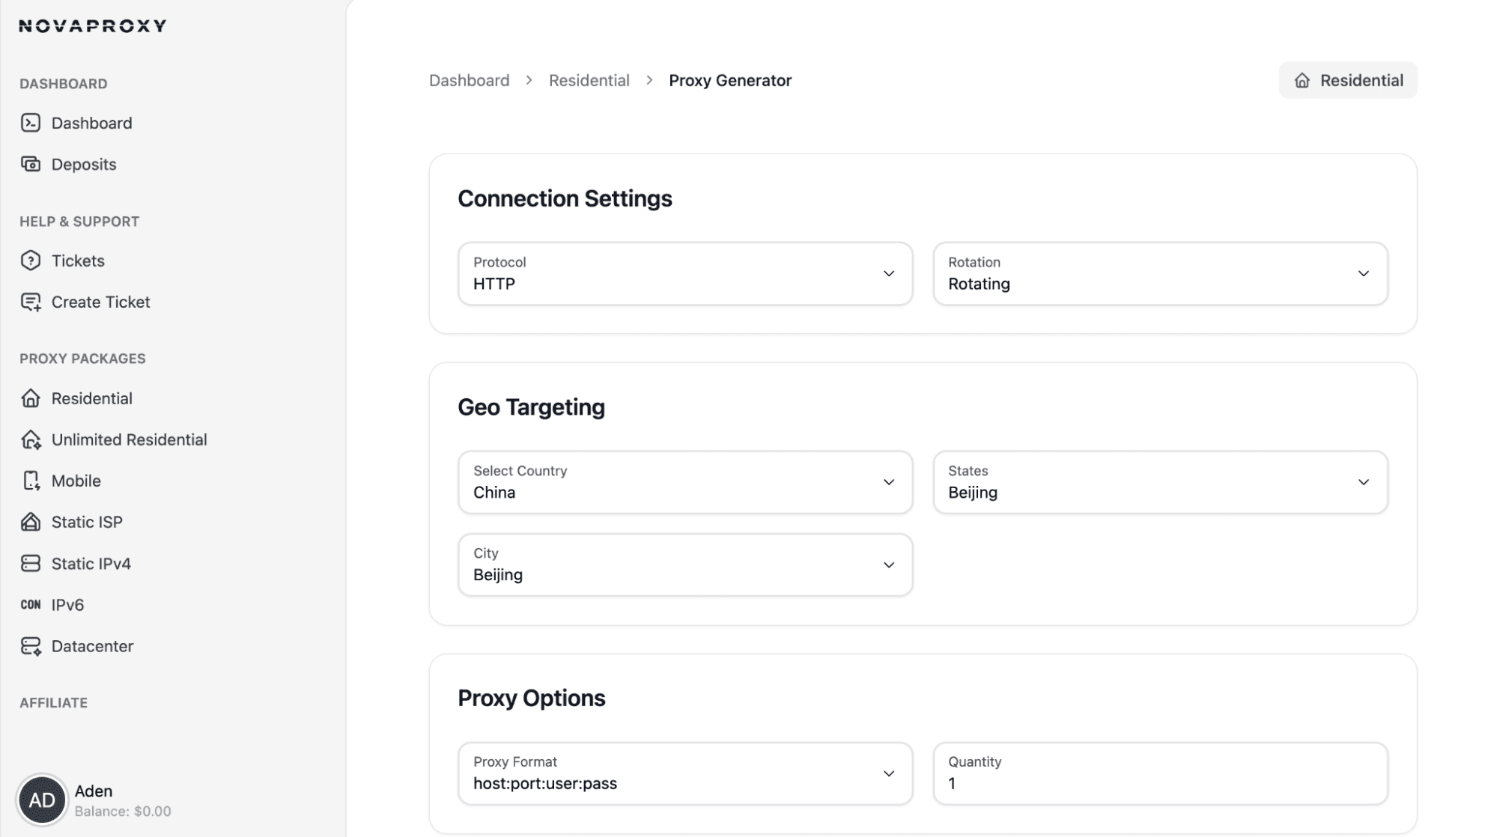This screenshot has height=837, width=1497.
Task: Navigate to Dashboard via the breadcrumb
Action: click(x=469, y=80)
